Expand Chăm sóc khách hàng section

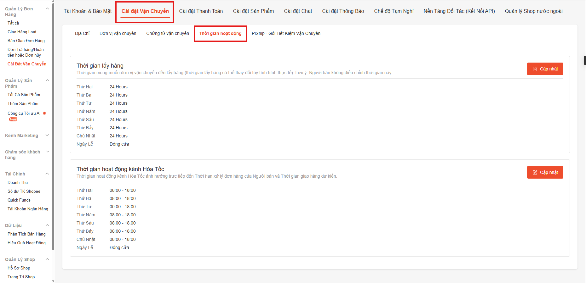(48, 152)
